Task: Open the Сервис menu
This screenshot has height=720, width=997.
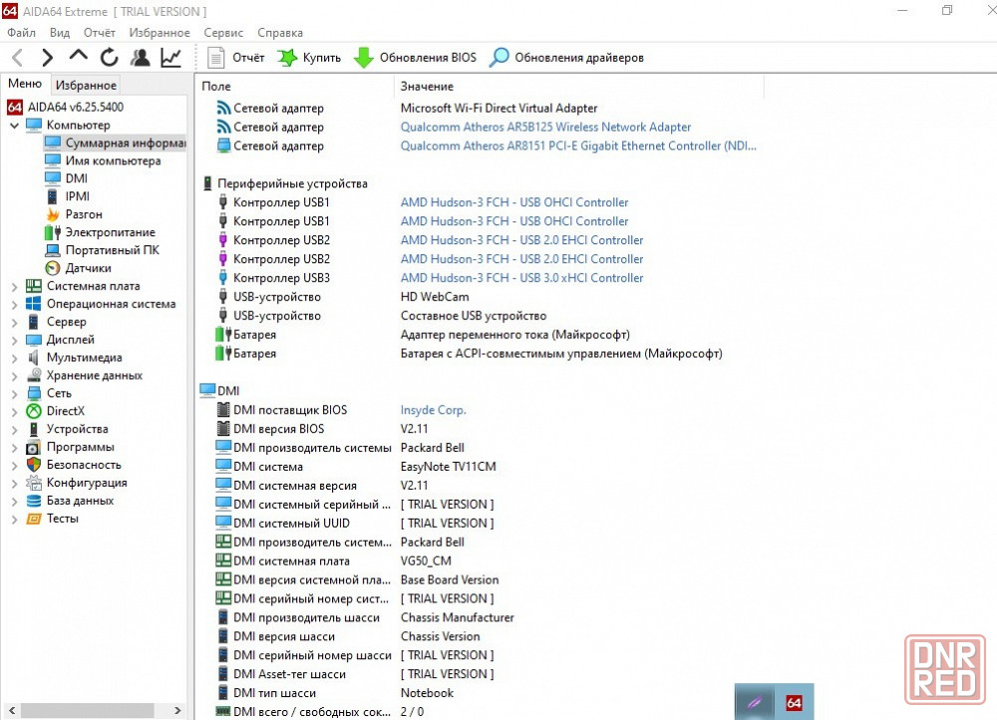Action: pos(223,33)
